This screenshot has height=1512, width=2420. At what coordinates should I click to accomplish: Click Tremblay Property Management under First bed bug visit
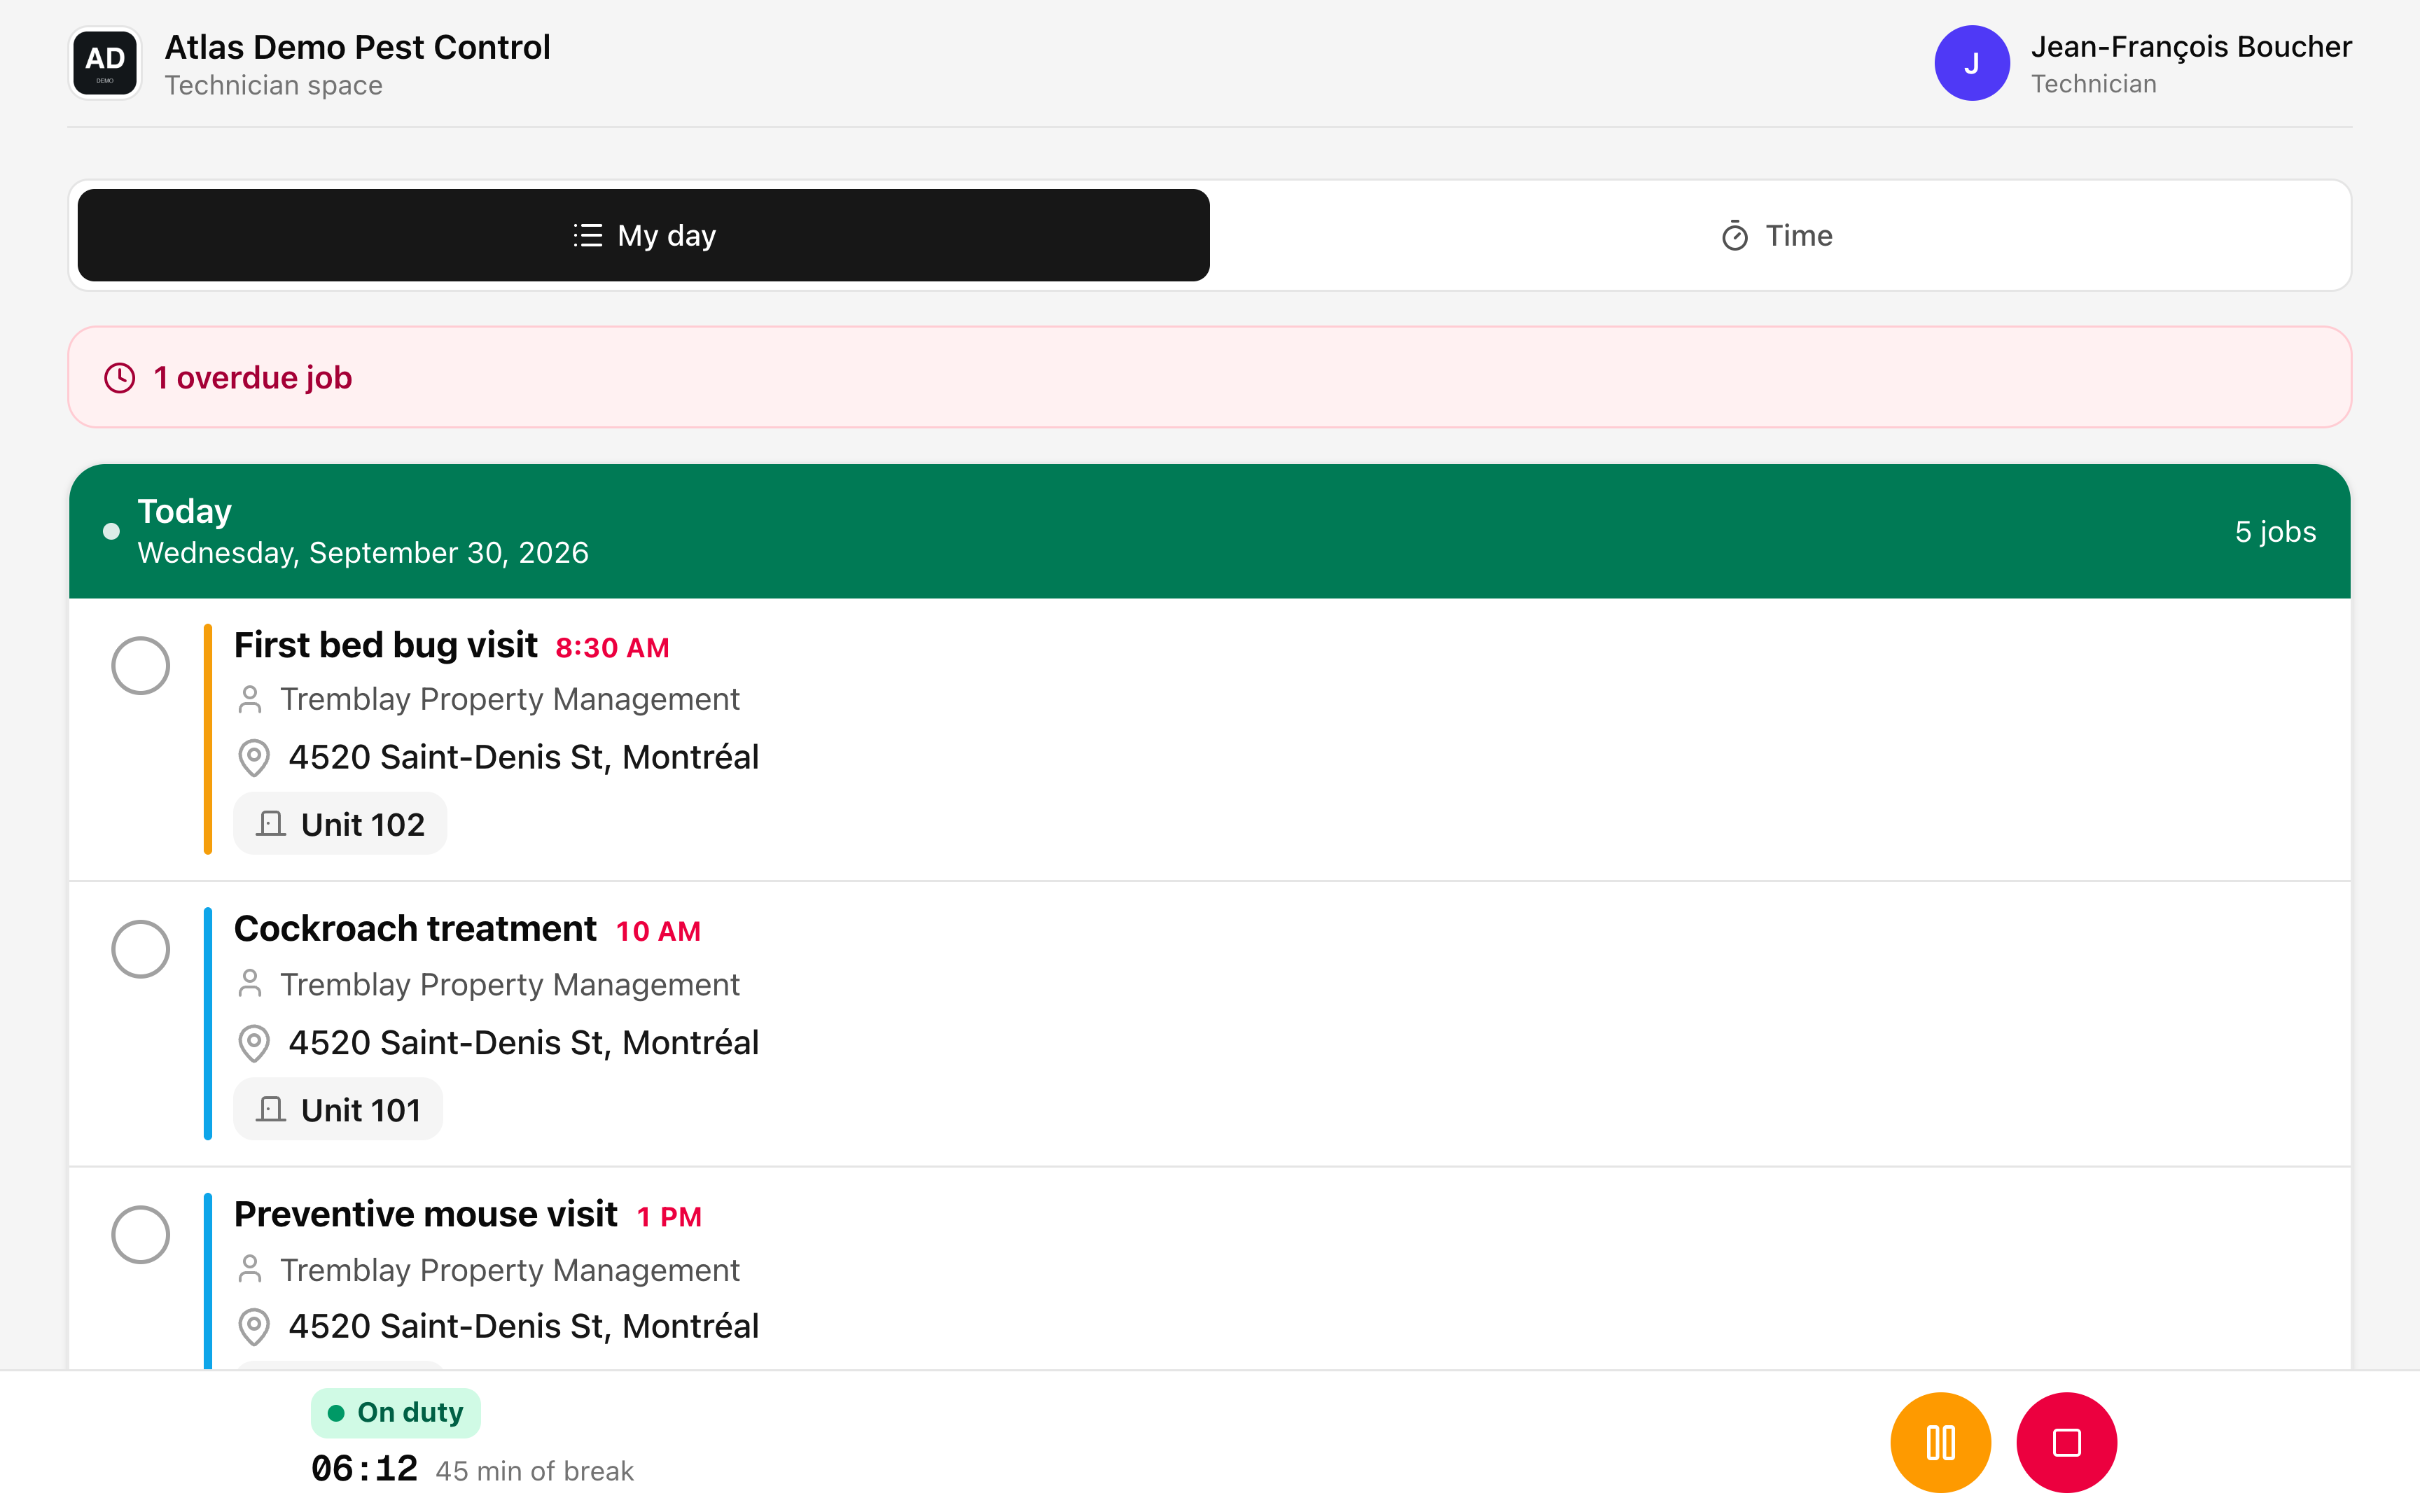click(509, 699)
